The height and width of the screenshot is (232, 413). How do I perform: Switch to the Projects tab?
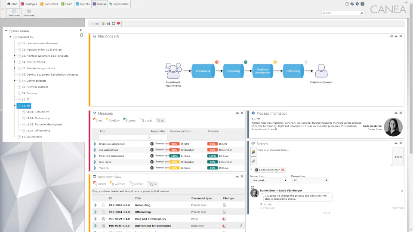click(83, 4)
